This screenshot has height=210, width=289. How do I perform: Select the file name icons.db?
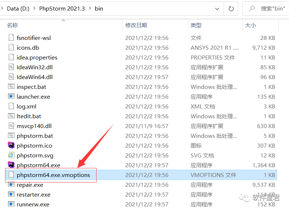(28, 48)
